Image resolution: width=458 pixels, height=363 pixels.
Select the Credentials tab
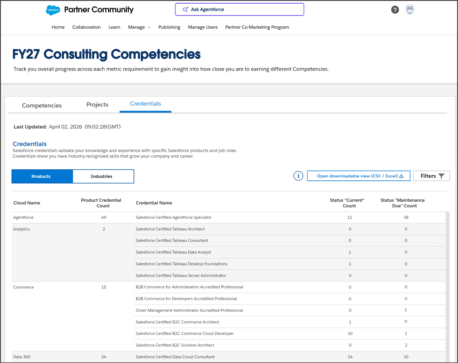point(145,104)
